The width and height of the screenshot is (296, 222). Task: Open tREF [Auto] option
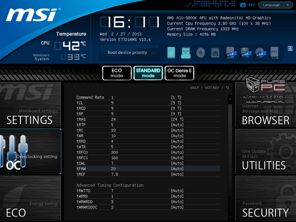click(x=177, y=174)
